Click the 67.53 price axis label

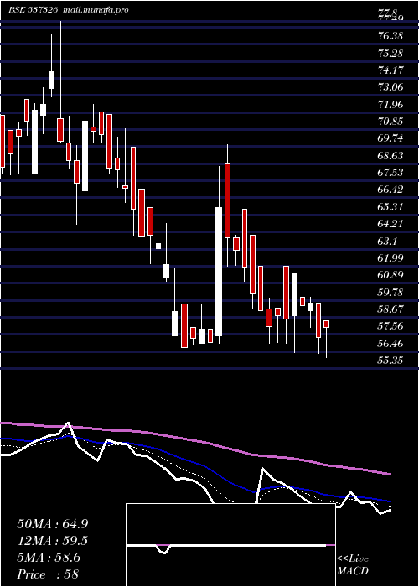[391, 173]
